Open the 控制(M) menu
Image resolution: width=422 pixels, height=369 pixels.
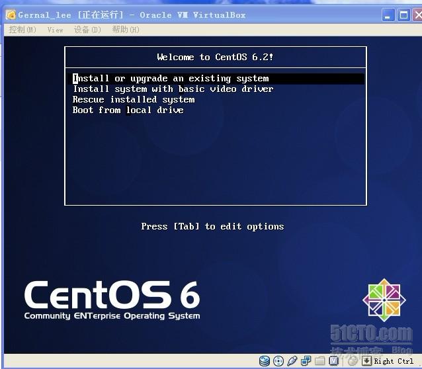22,30
